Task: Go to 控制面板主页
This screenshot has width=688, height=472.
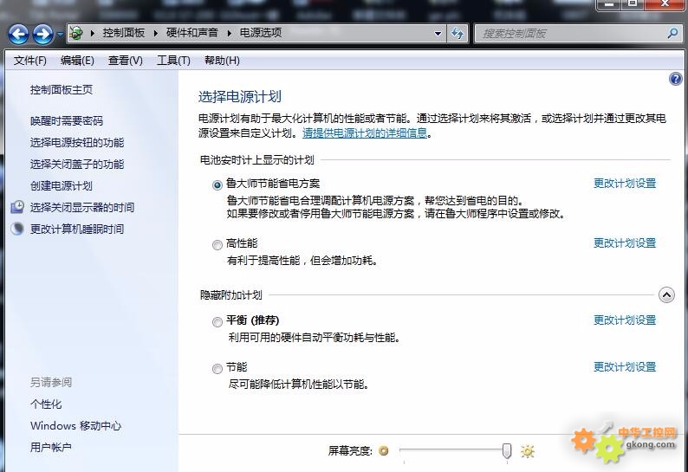Action: pos(62,90)
